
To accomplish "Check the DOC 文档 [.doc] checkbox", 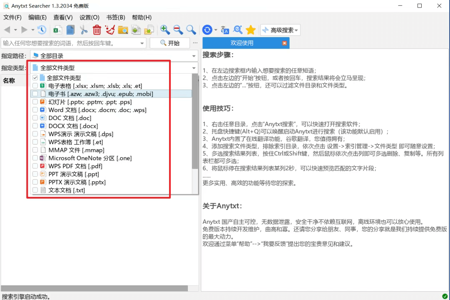I will (35, 118).
